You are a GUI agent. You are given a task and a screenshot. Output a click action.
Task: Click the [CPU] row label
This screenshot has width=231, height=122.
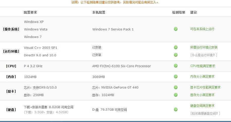(x=11, y=66)
